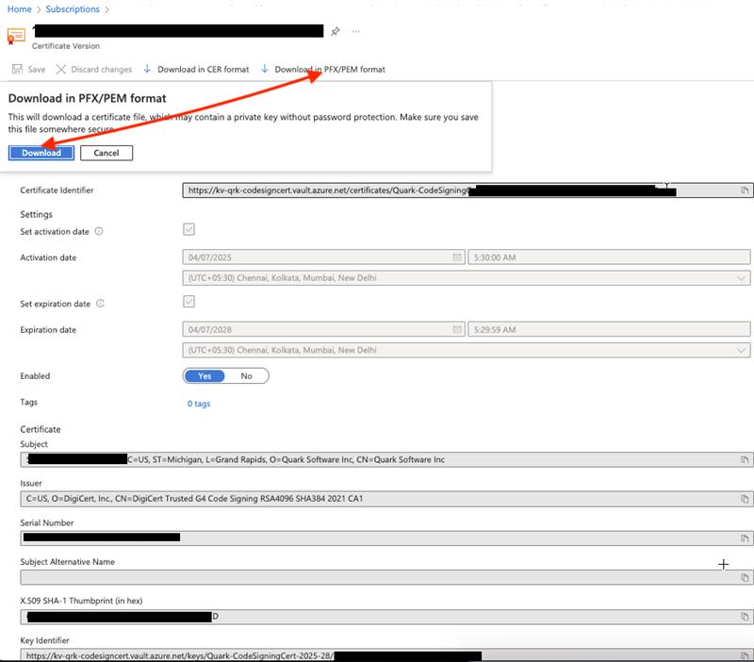Viewport: 754px width, 662px height.
Task: Cancel the PFX/PEM download dialog
Action: click(x=107, y=152)
